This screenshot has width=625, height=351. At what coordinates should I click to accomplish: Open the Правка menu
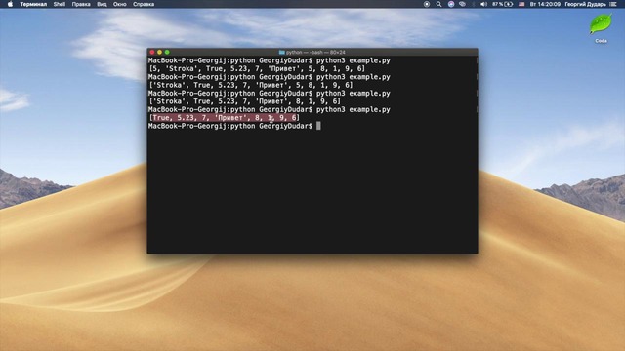pyautogui.click(x=81, y=4)
